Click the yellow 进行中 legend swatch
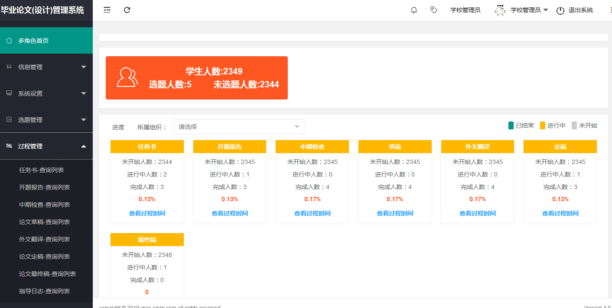 [x=542, y=125]
